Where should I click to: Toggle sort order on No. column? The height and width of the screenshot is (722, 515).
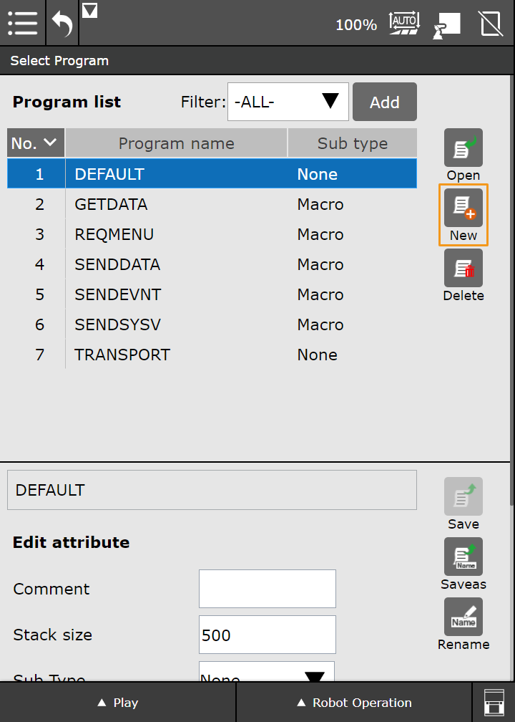(x=35, y=143)
